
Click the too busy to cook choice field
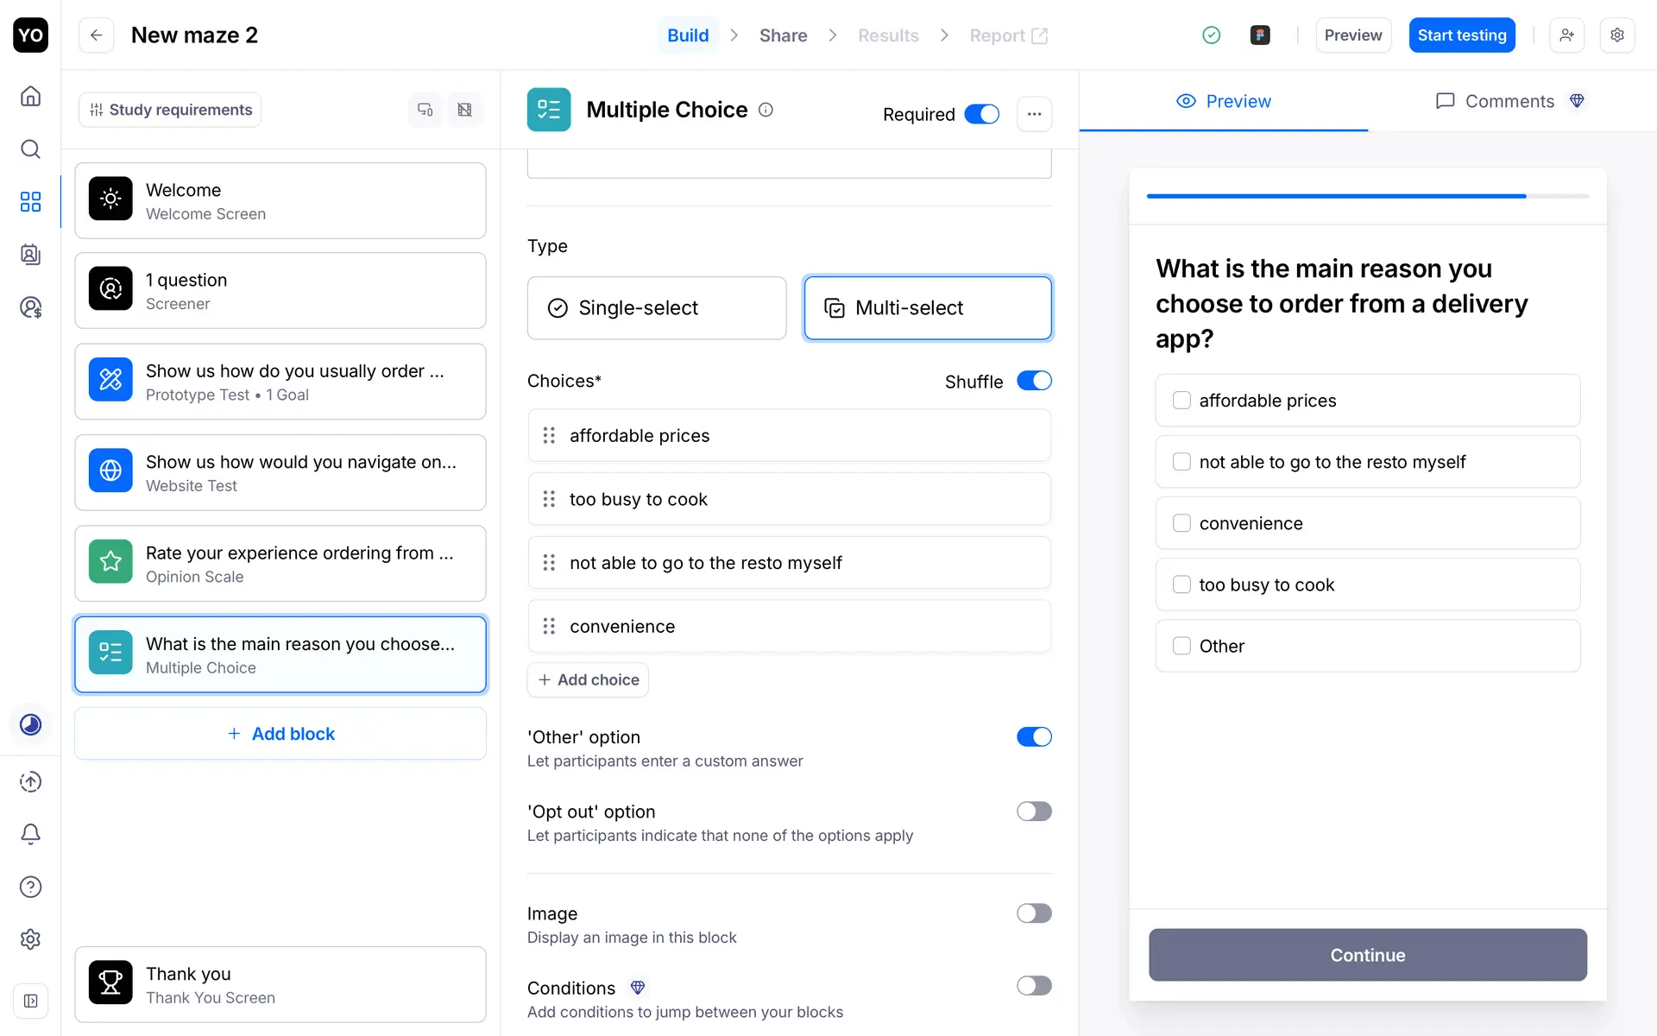point(789,499)
